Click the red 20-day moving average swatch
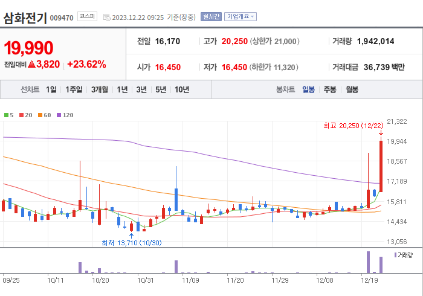 22,115
